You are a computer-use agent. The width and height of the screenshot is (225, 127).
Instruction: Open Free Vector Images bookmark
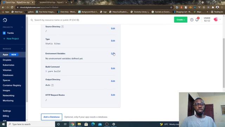(x=45, y=12)
